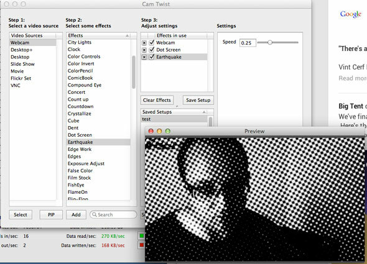Close the Preview window with red button
Image resolution: width=367 pixels, height=264 pixels.
click(x=151, y=131)
